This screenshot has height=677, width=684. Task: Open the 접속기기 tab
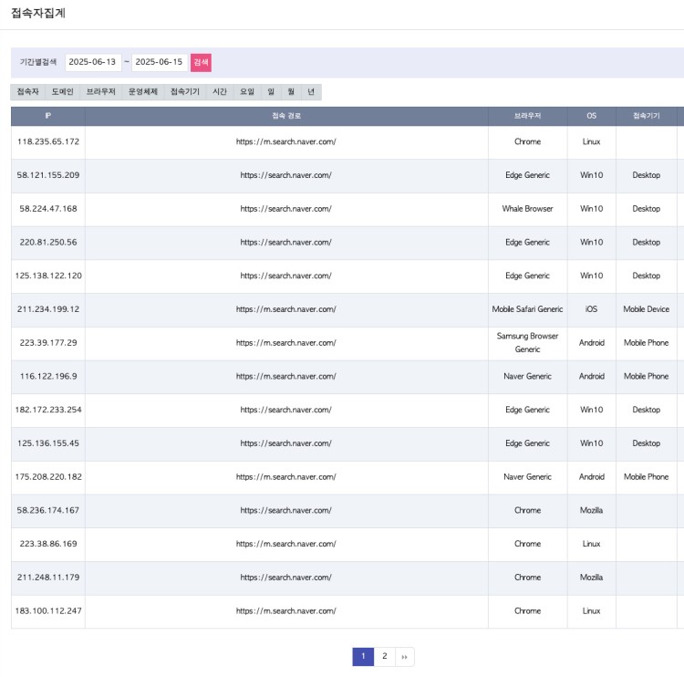(185, 92)
